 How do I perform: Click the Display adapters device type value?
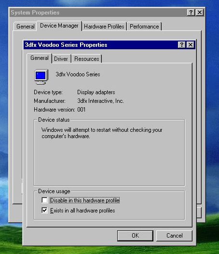96,92
